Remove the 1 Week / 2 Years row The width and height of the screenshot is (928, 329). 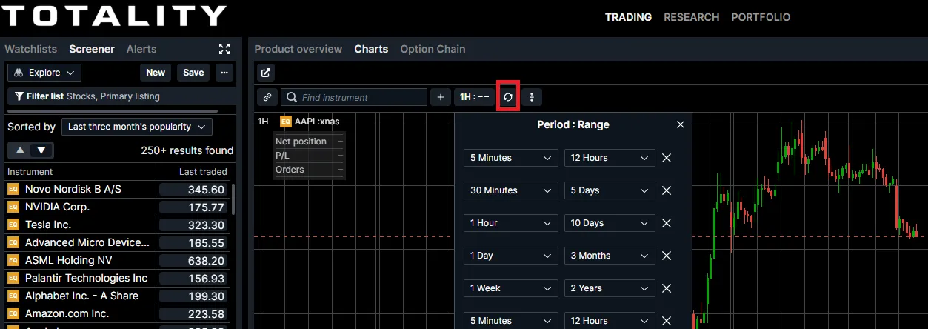[x=667, y=288]
